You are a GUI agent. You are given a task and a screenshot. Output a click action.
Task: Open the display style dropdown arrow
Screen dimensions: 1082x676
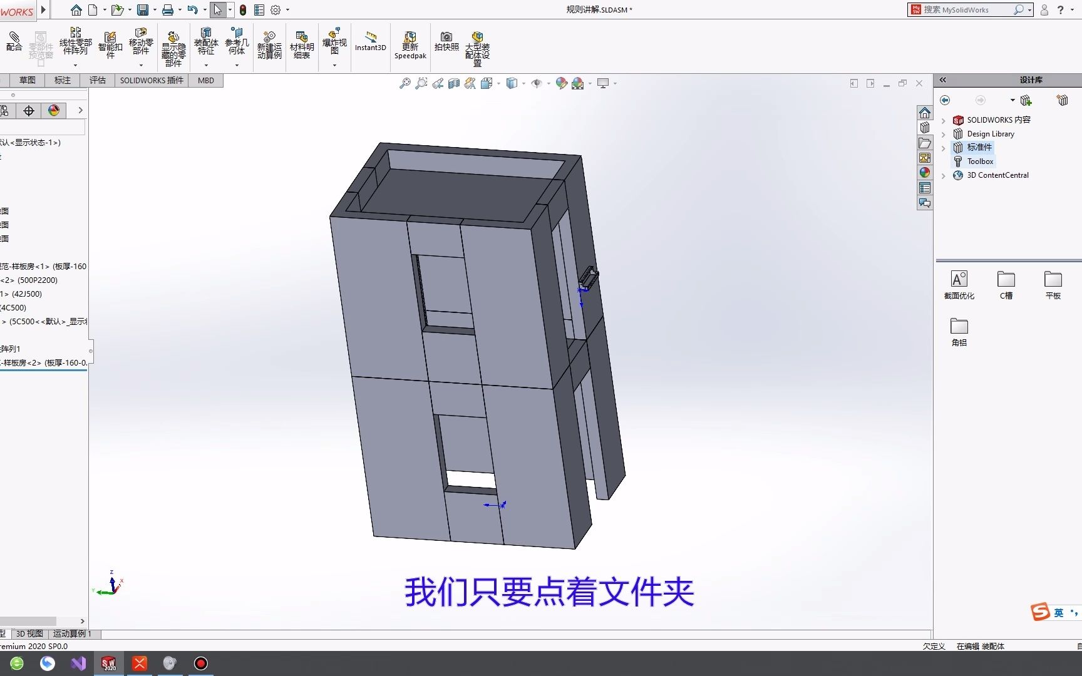coord(523,83)
